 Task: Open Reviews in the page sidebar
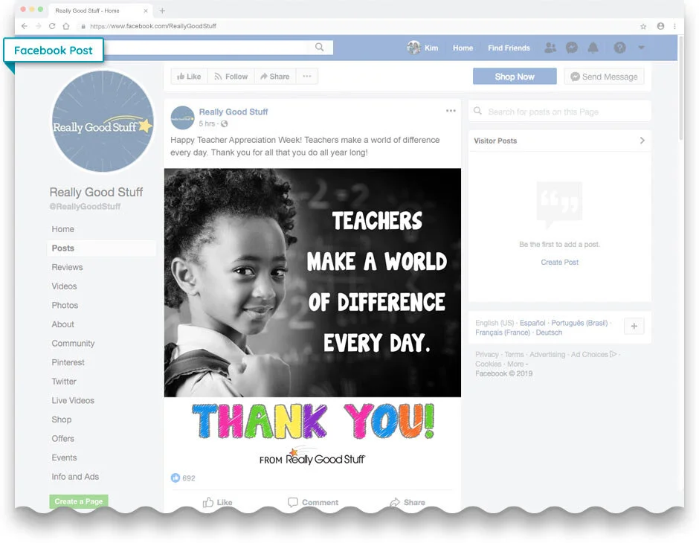click(68, 267)
